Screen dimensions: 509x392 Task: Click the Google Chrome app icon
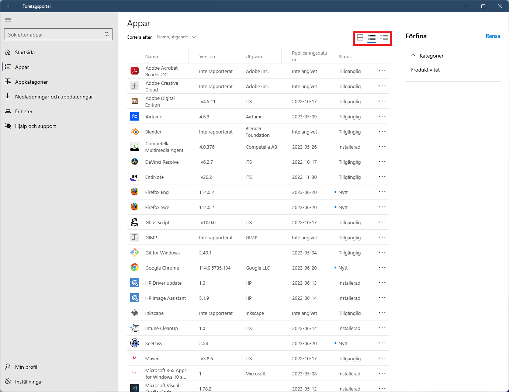(x=135, y=267)
